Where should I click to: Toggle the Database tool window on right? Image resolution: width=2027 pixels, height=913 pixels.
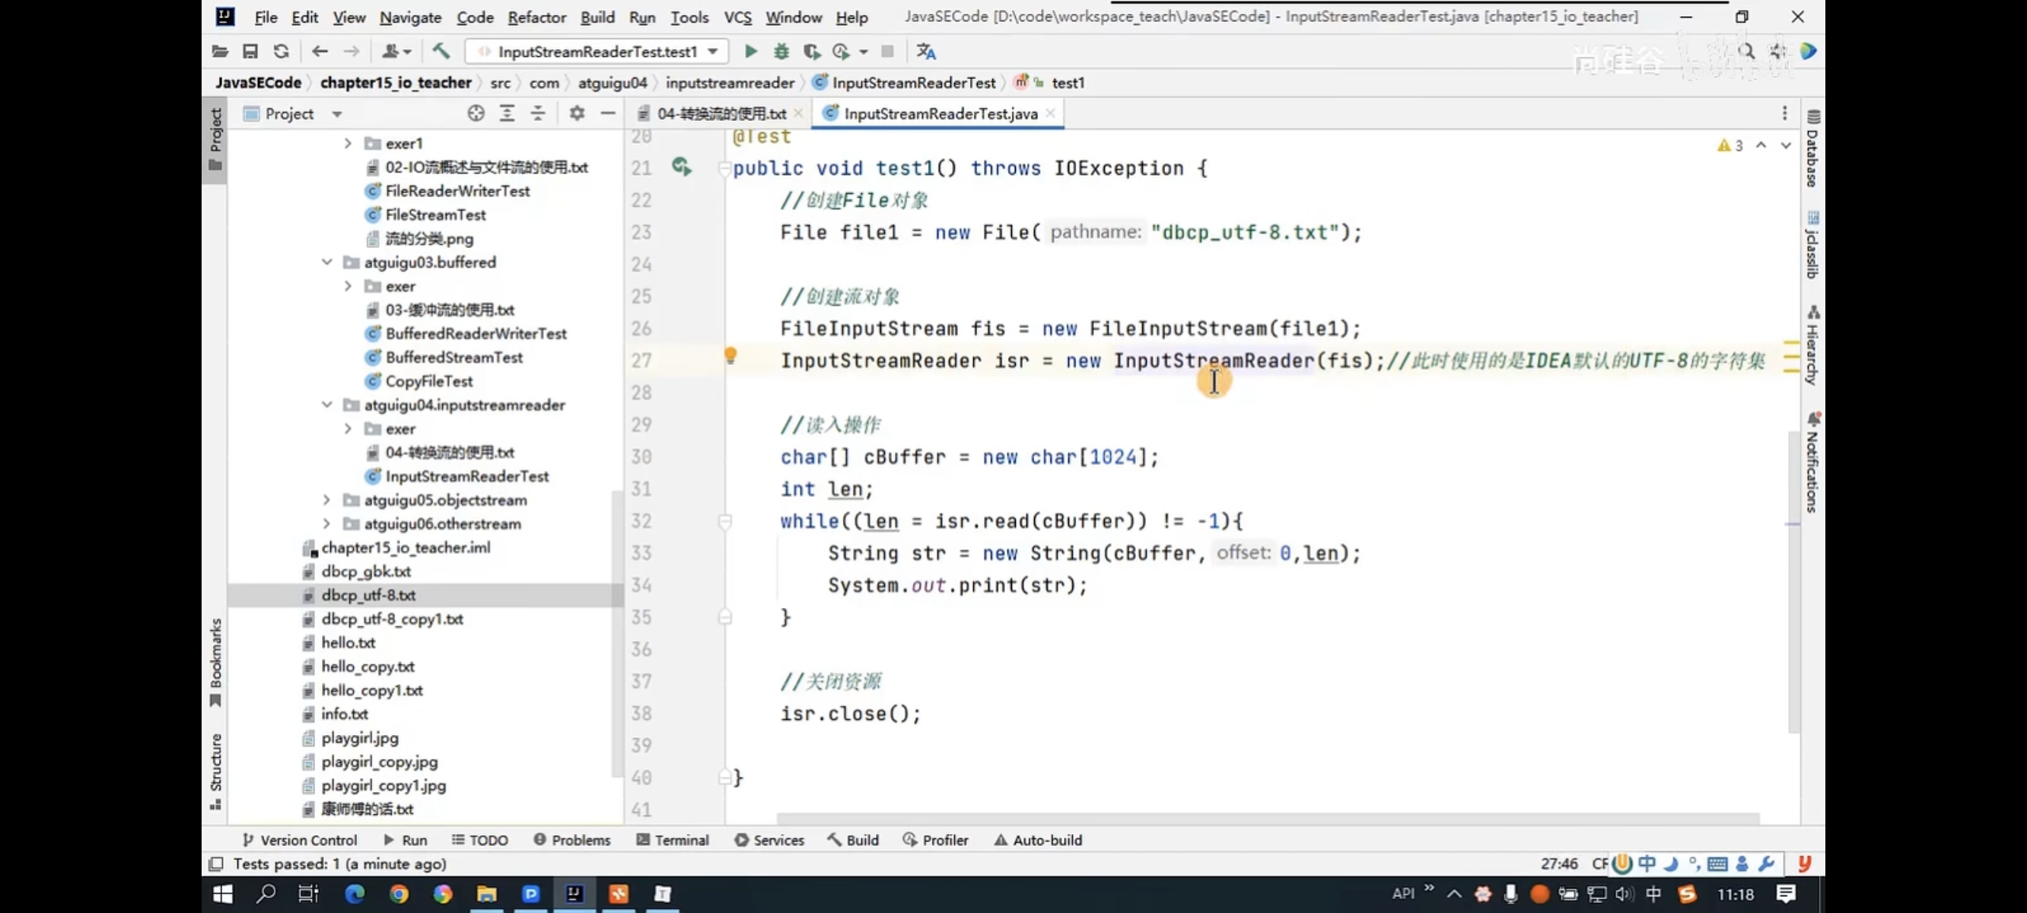[1812, 150]
